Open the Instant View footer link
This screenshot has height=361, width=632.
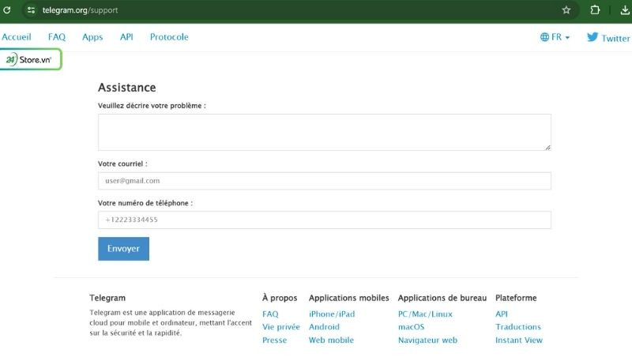pos(518,340)
